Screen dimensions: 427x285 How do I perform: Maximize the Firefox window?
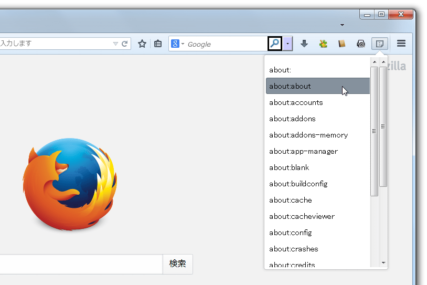[381, 14]
